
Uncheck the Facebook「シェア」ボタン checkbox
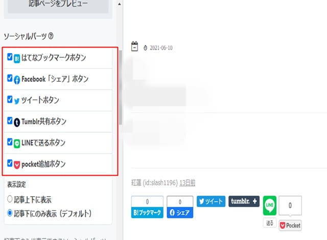point(10,78)
